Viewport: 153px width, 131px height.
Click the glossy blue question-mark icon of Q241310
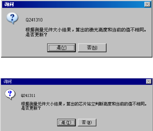pos(12,18)
